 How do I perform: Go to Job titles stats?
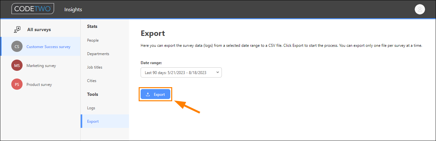pyautogui.click(x=94, y=67)
